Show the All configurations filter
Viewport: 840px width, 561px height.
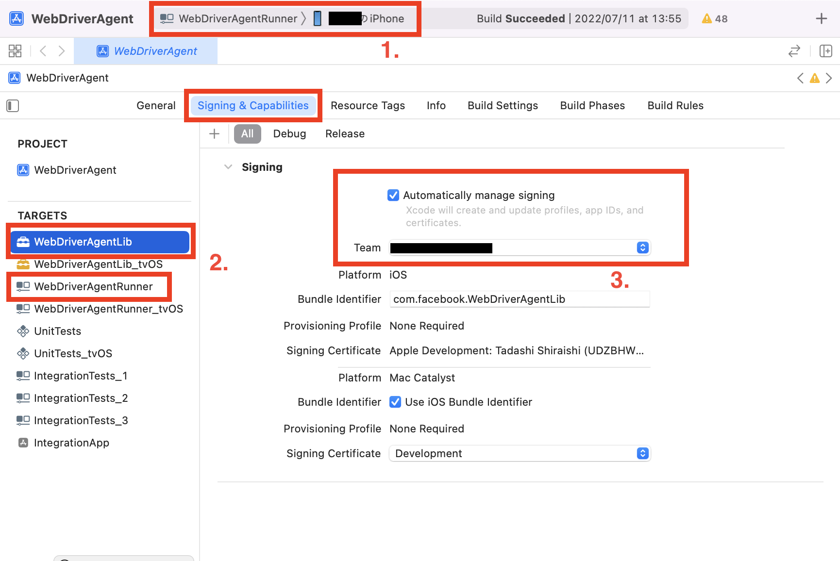[248, 134]
